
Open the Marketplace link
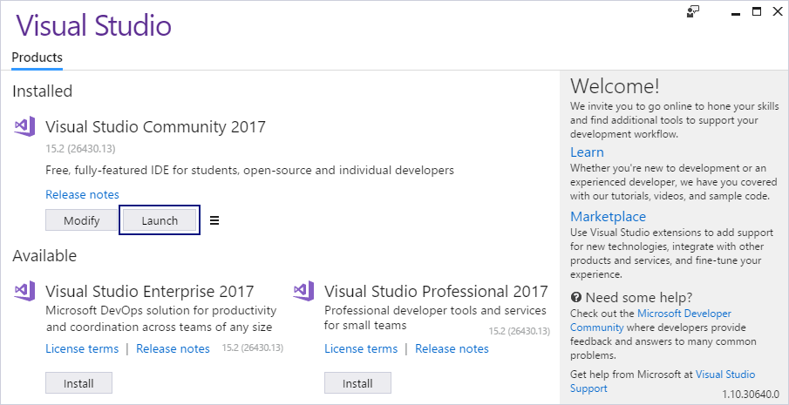pyautogui.click(x=608, y=216)
